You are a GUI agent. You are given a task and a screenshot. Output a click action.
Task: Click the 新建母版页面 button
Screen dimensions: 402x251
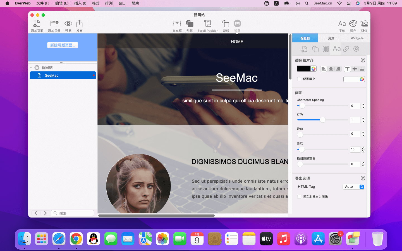pyautogui.click(x=63, y=45)
